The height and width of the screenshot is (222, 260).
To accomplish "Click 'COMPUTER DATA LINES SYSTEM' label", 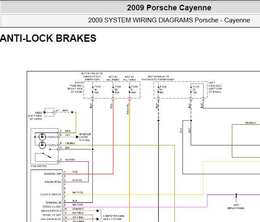I will (x=114, y=217).
